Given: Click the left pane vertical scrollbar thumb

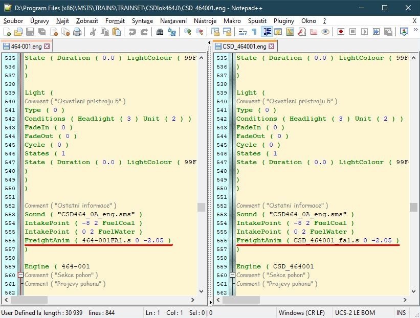Looking at the screenshot, I should click(201, 207).
